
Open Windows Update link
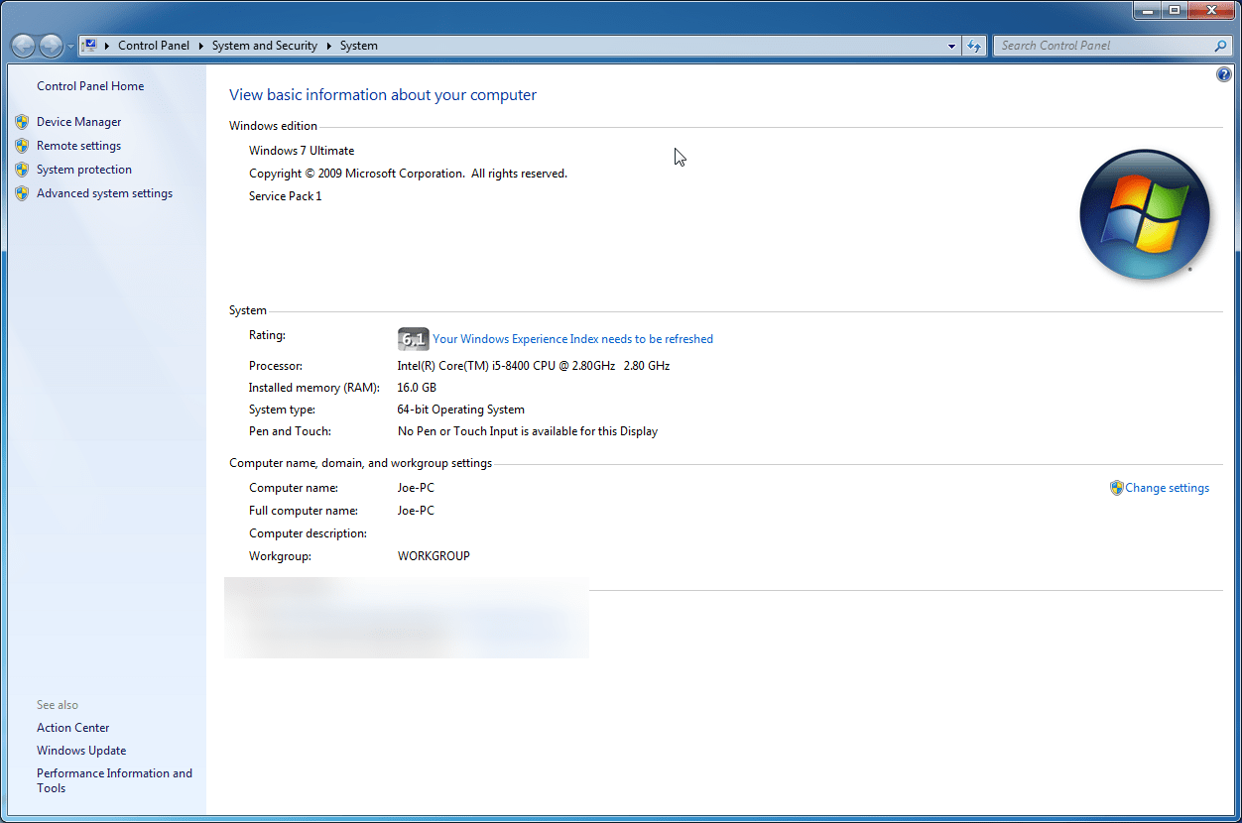[81, 751]
